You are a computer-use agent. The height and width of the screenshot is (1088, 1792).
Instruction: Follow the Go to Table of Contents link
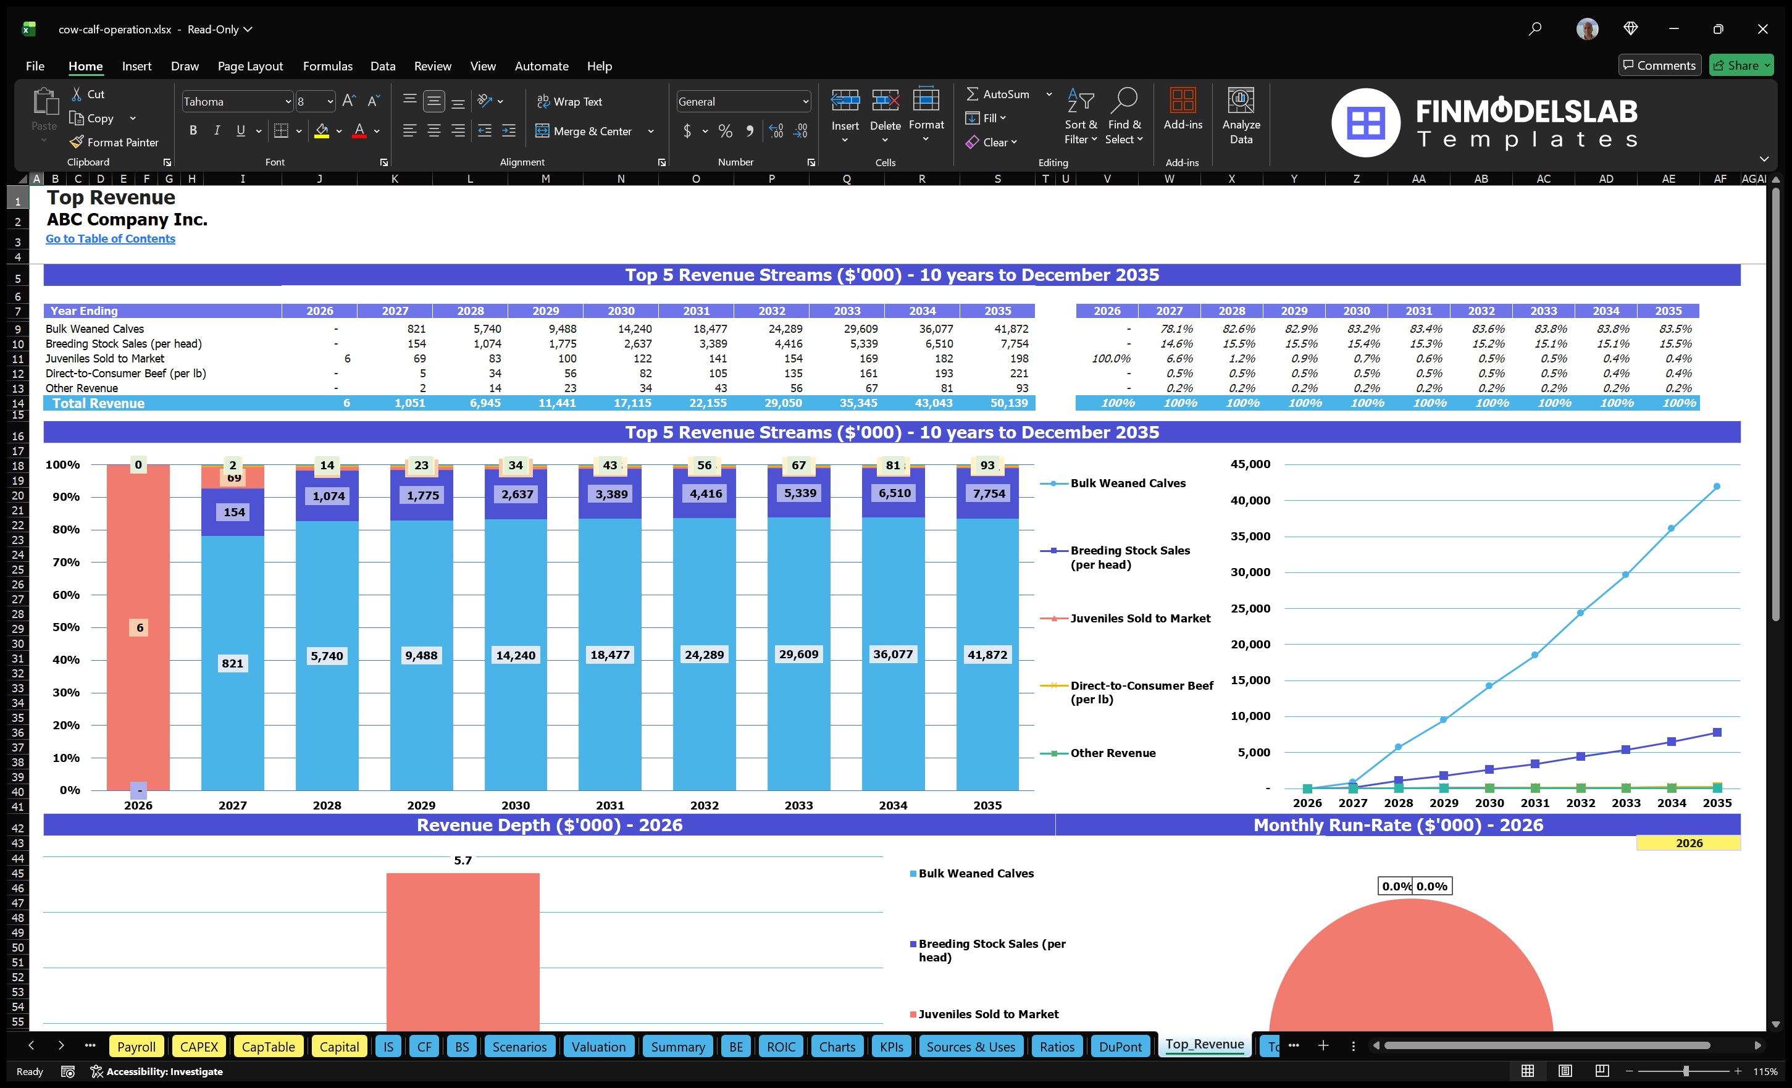111,238
